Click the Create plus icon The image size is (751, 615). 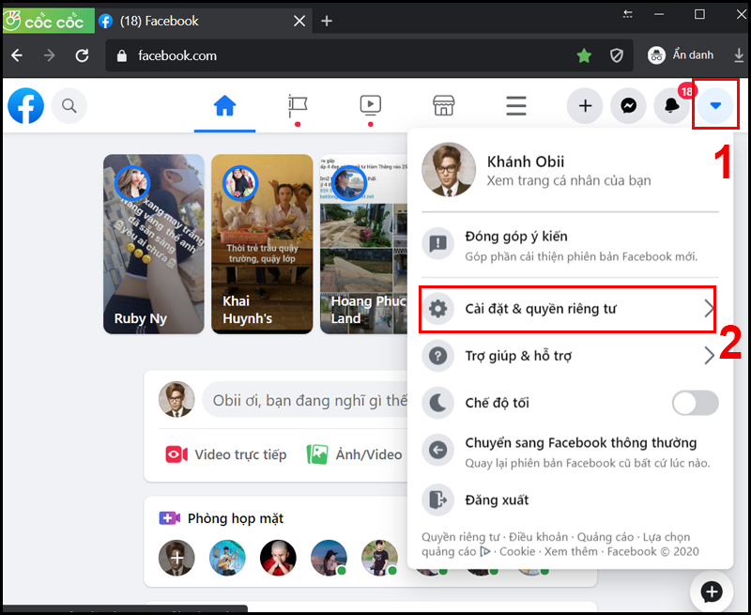[584, 105]
